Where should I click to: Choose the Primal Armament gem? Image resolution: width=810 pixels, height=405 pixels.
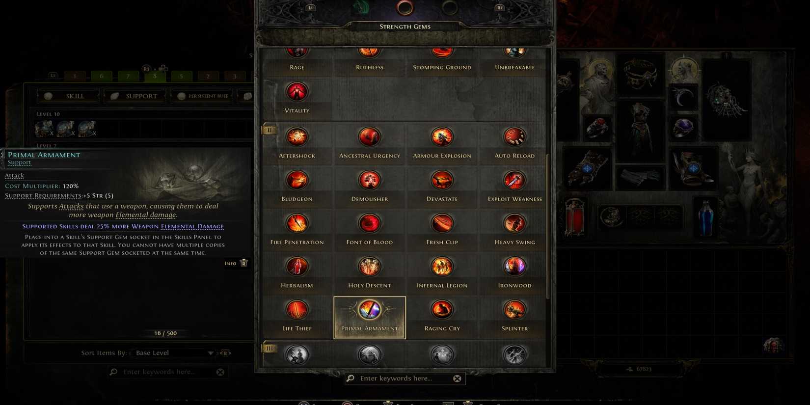pyautogui.click(x=370, y=317)
